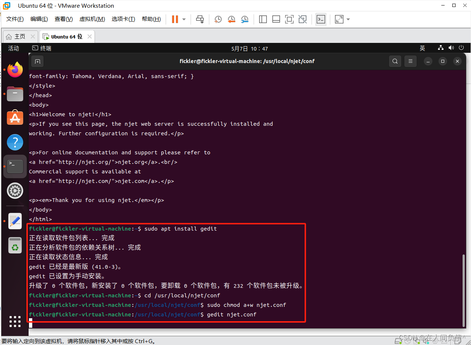This screenshot has height=345, width=471.
Task: Pause the virtual machine with the orange button
Action: pyautogui.click(x=175, y=19)
